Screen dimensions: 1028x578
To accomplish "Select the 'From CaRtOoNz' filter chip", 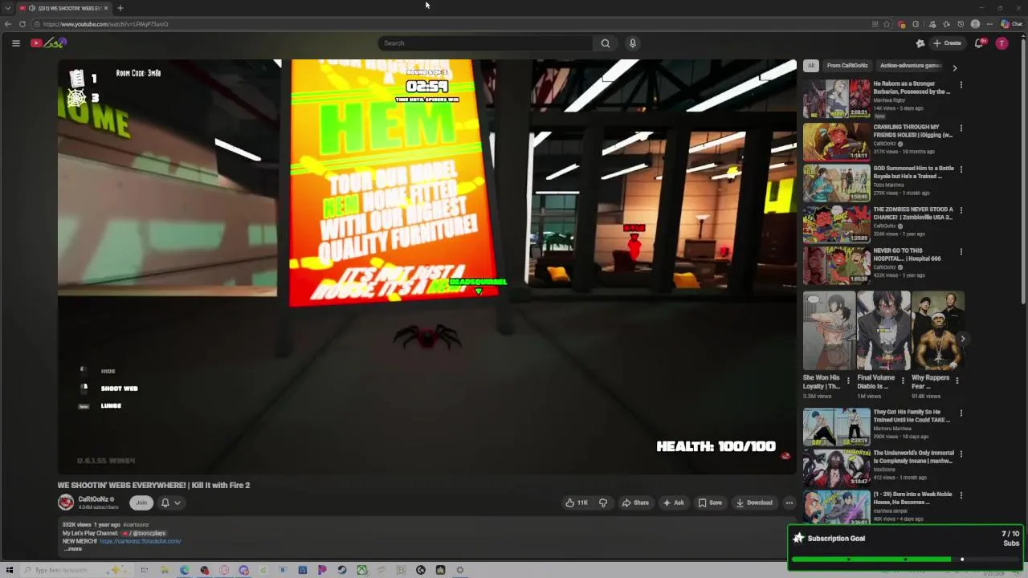I will pos(847,66).
